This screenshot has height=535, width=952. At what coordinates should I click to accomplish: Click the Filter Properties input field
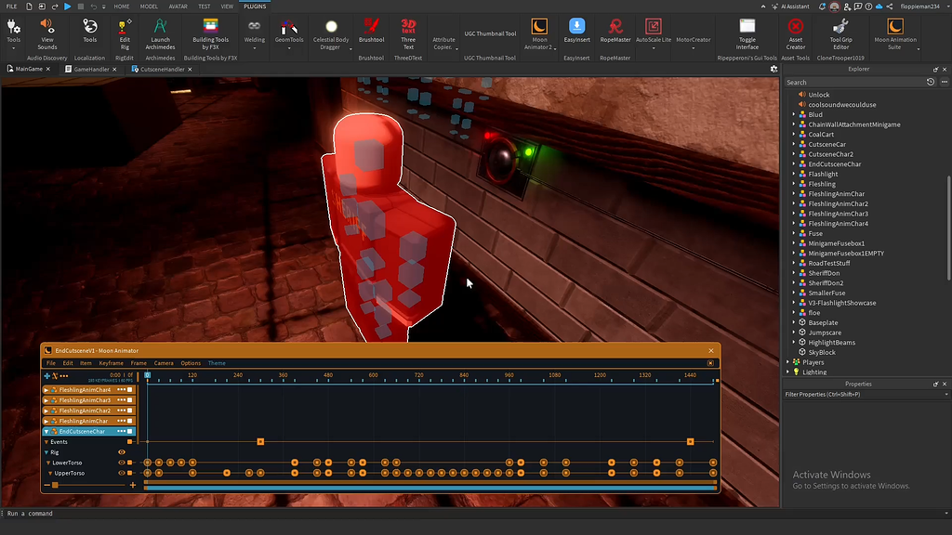(x=866, y=394)
